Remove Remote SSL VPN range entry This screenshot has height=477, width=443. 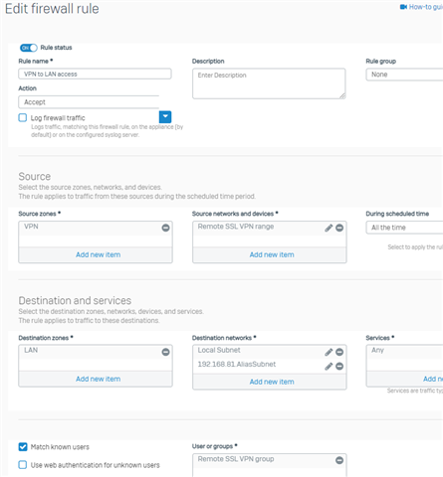pyautogui.click(x=339, y=228)
